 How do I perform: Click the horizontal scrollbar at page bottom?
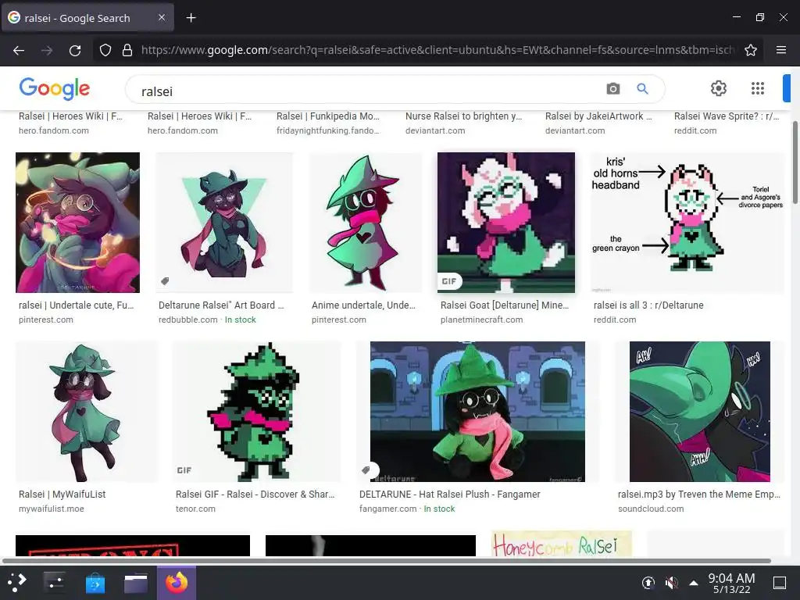(x=386, y=561)
